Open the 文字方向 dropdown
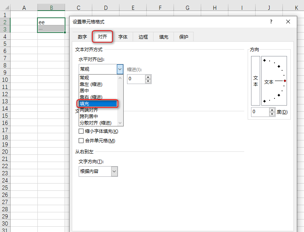The height and width of the screenshot is (232, 304). [114, 171]
